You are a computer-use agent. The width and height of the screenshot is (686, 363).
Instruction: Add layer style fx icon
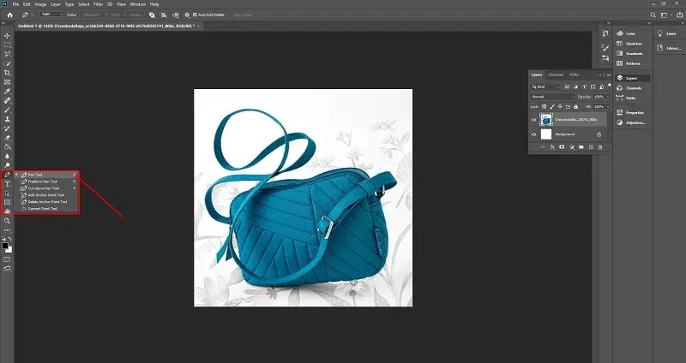click(x=552, y=147)
